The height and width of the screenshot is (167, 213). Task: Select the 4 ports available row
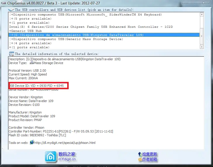pos(104,43)
